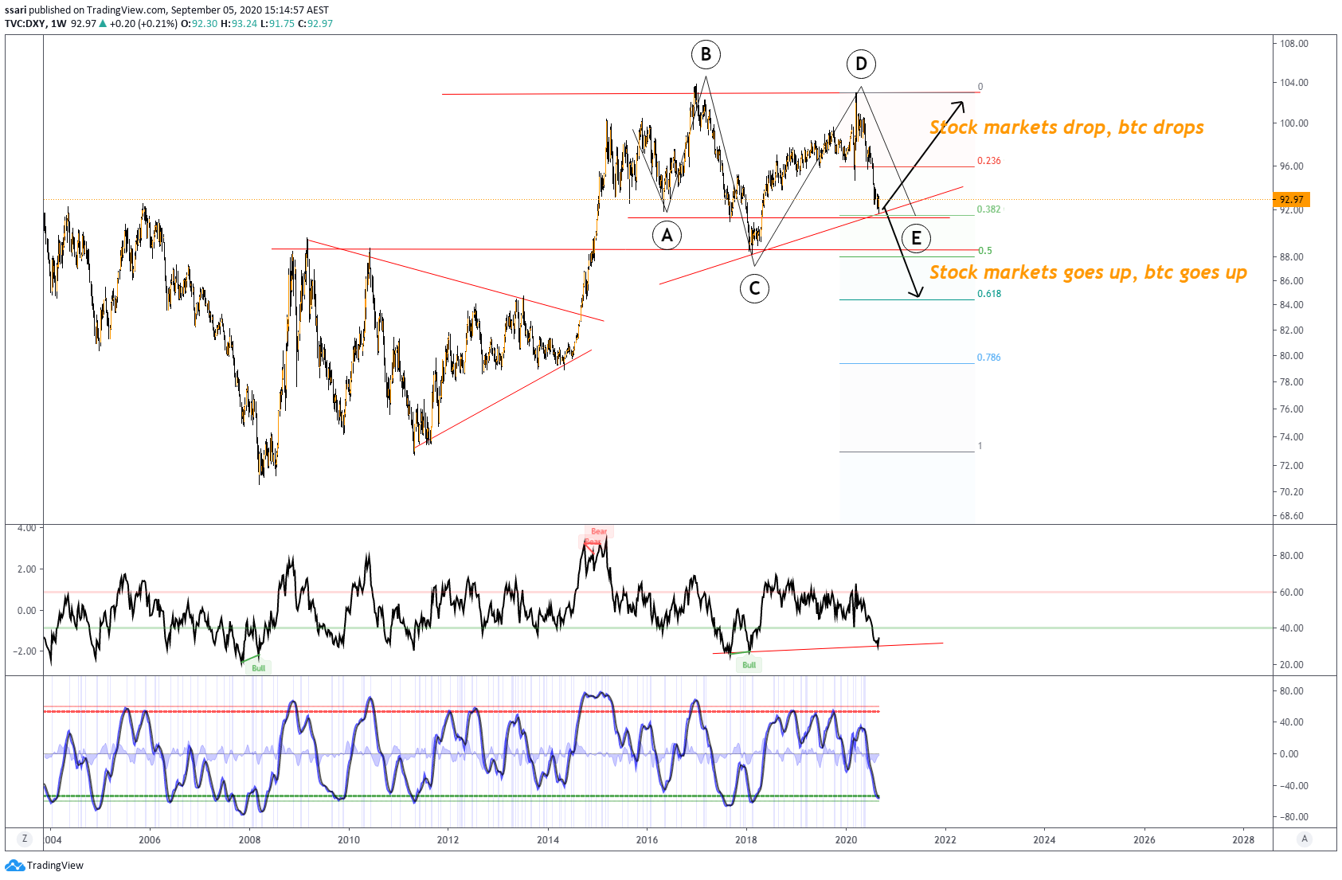Click the Z timezone button at bottom left
Viewport: 1342px width, 880px height.
pos(25,839)
